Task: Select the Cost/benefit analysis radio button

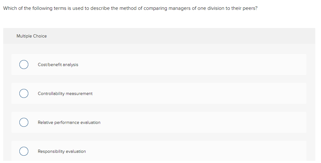Action: 24,65
